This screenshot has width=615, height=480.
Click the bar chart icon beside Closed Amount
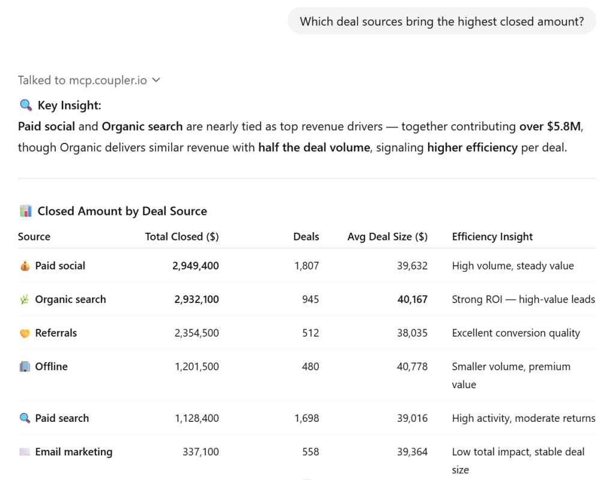coord(26,211)
